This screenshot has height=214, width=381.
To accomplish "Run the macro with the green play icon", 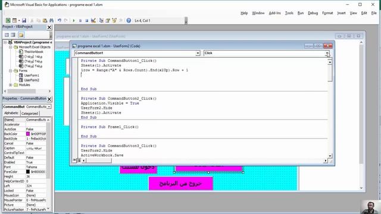I will (x=74, y=21).
